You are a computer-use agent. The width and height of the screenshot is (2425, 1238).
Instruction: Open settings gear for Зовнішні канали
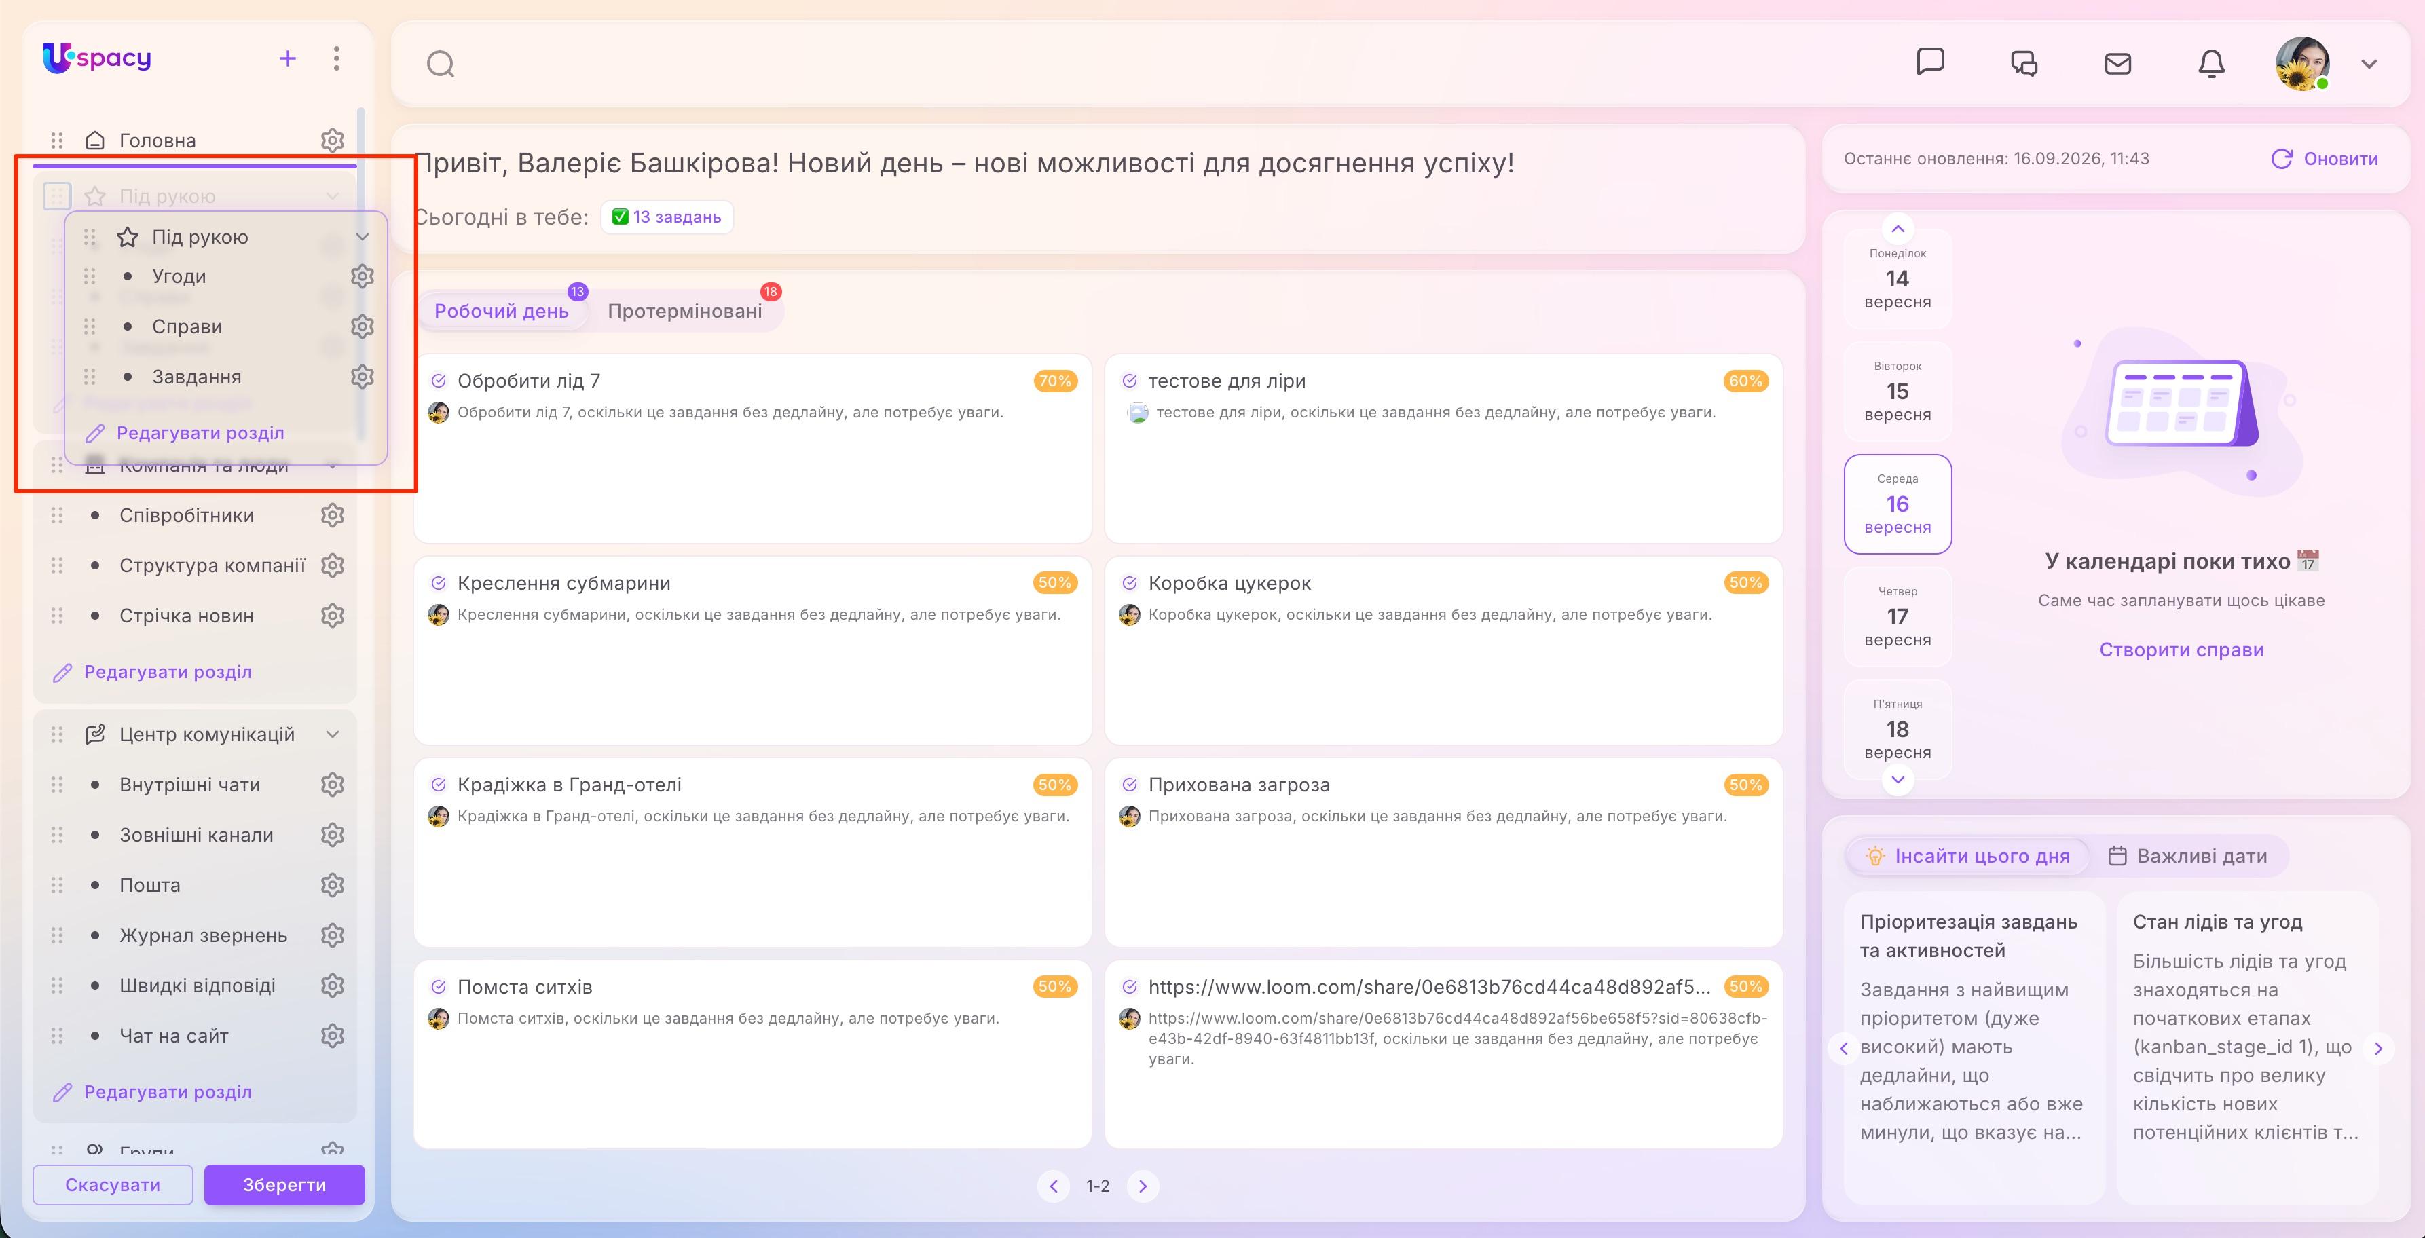[332, 835]
